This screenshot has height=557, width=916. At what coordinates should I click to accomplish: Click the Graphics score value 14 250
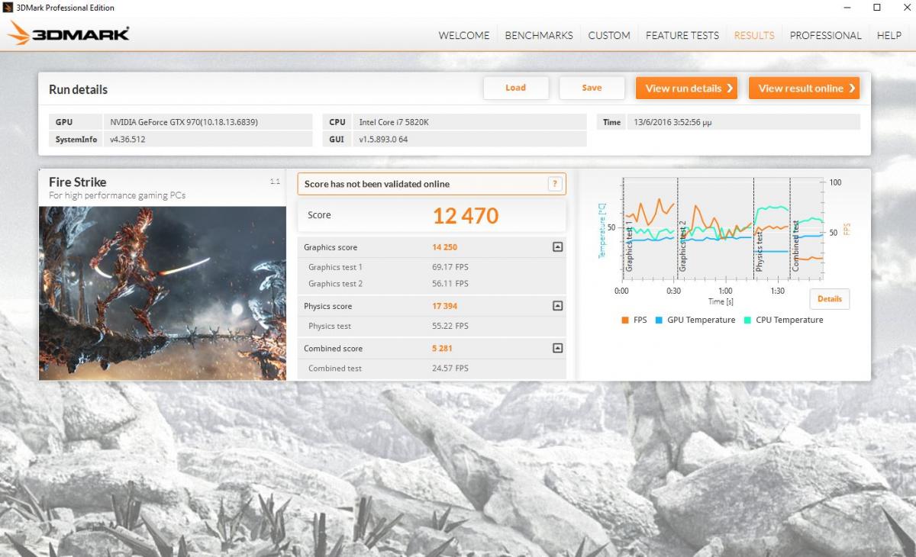pyautogui.click(x=445, y=247)
